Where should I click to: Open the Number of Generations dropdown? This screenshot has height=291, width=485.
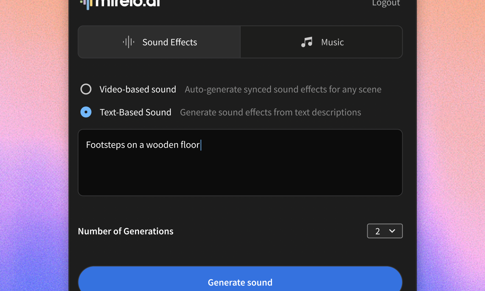click(384, 231)
